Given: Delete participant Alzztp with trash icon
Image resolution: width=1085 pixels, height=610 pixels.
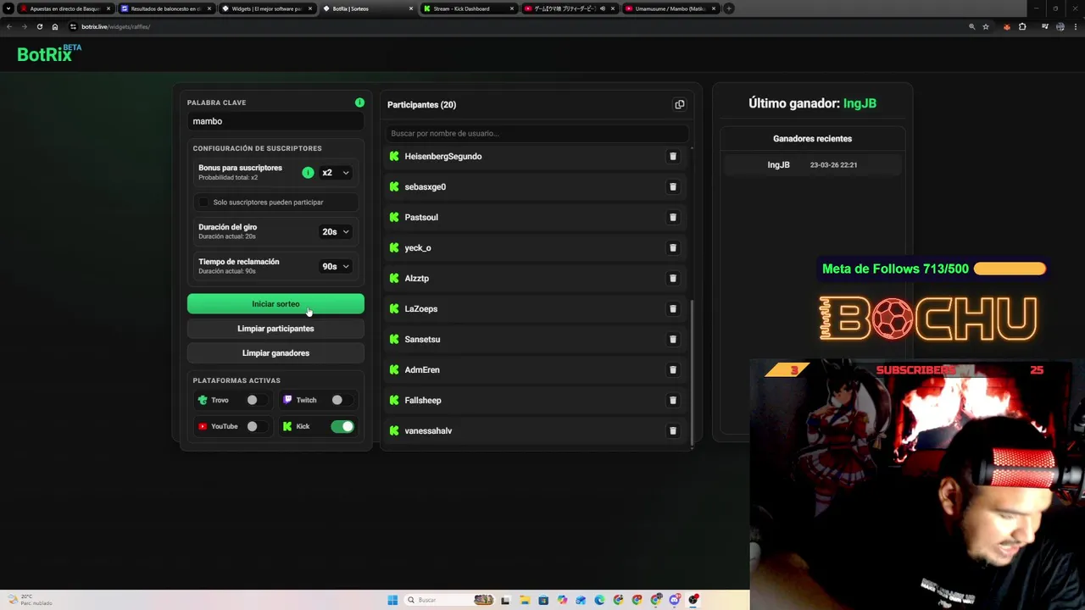Looking at the screenshot, I should [673, 279].
